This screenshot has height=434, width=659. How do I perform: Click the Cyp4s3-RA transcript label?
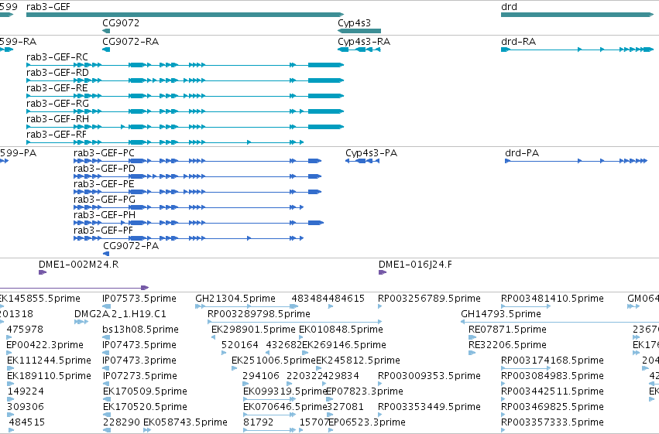point(364,42)
